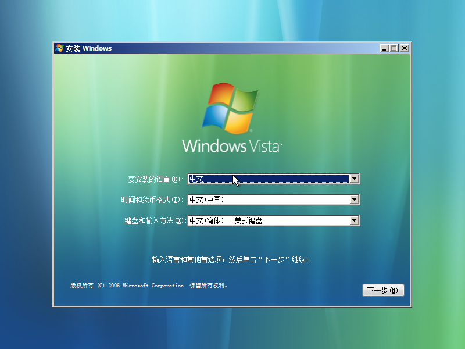Select the 中文 language entry field
The image size is (465, 349).
[262, 179]
